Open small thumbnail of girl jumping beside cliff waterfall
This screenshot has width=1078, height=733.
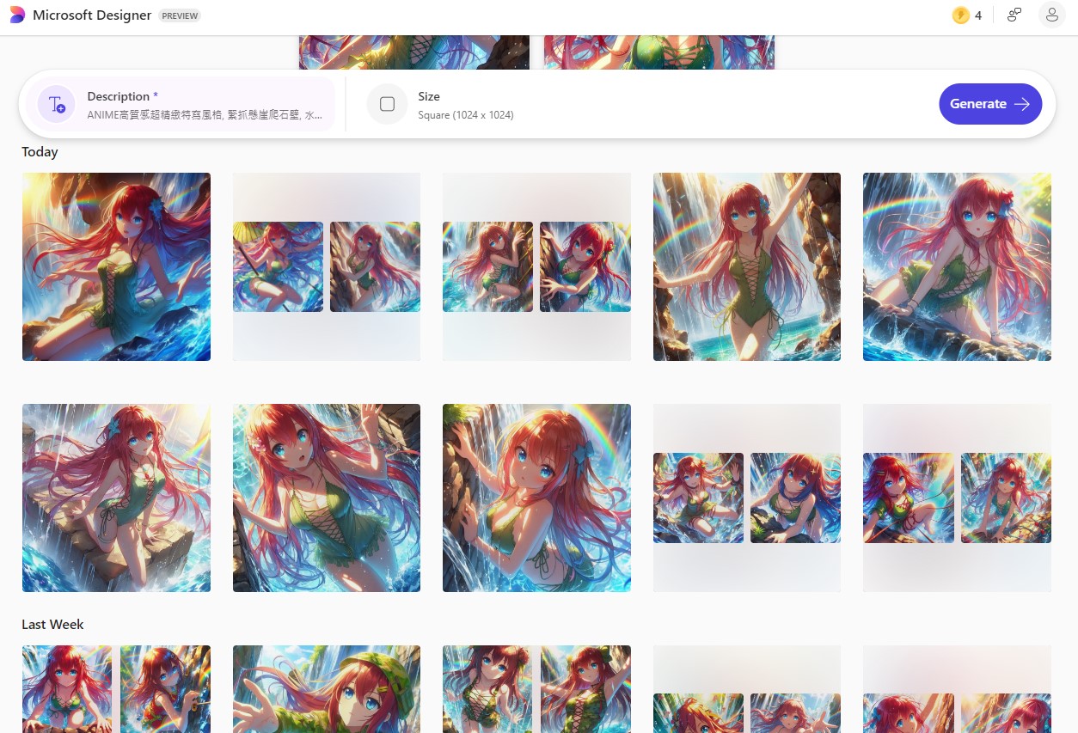487,266
